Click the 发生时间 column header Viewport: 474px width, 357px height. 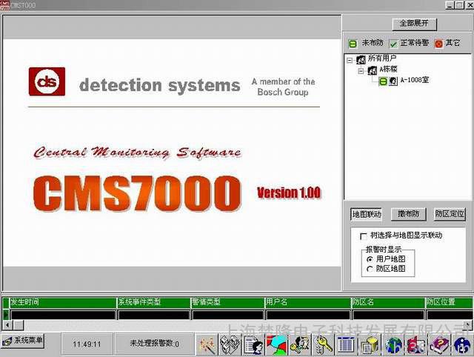coord(63,302)
